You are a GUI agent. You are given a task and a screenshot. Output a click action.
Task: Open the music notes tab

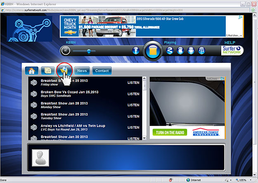click(48, 71)
